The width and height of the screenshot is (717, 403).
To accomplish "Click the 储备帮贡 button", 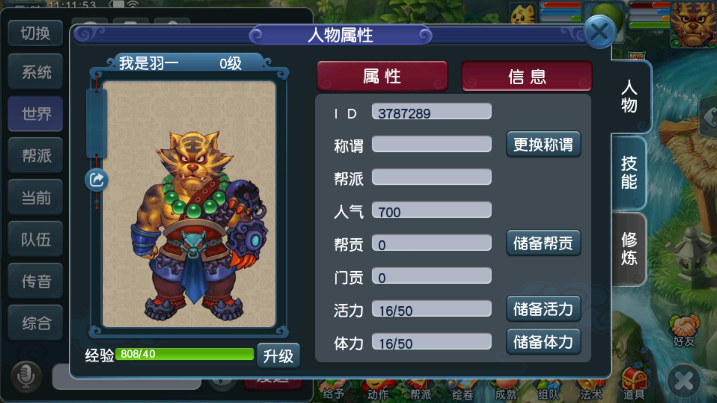I will pyautogui.click(x=543, y=243).
